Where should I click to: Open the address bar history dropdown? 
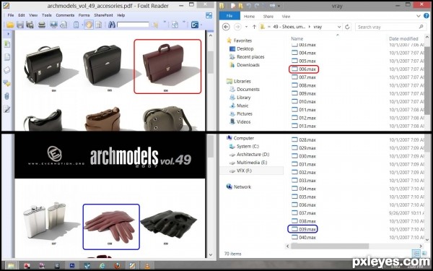tap(339, 27)
